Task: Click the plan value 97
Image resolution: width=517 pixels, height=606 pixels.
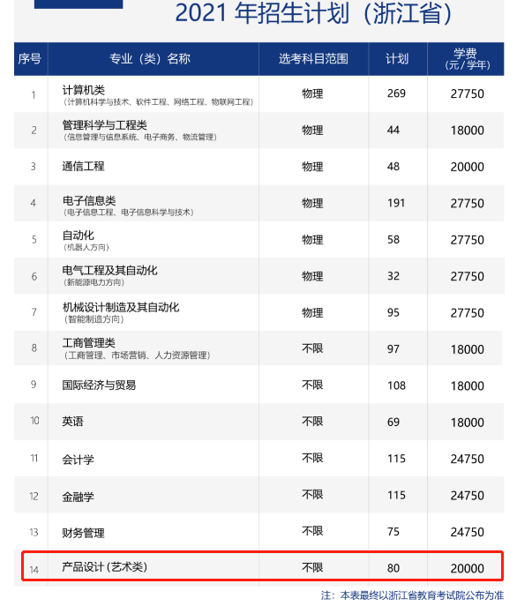Action: (x=393, y=349)
